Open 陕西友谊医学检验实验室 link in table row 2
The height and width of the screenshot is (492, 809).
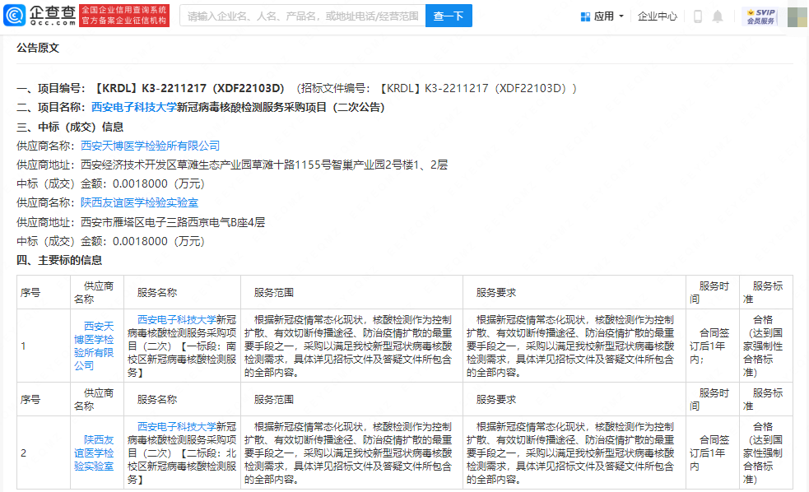94,453
